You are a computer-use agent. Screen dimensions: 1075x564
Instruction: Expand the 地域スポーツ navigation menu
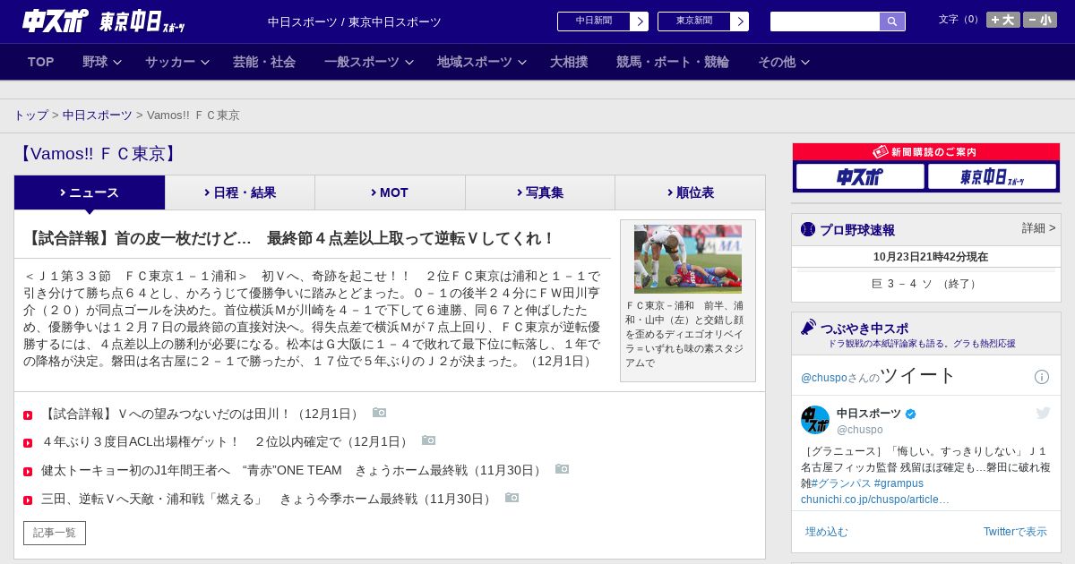(481, 62)
